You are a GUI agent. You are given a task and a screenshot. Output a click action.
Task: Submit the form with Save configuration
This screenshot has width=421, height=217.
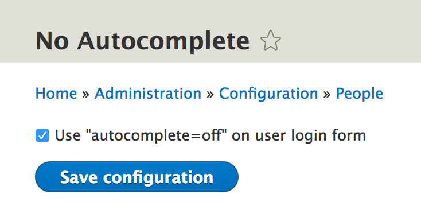(x=137, y=177)
